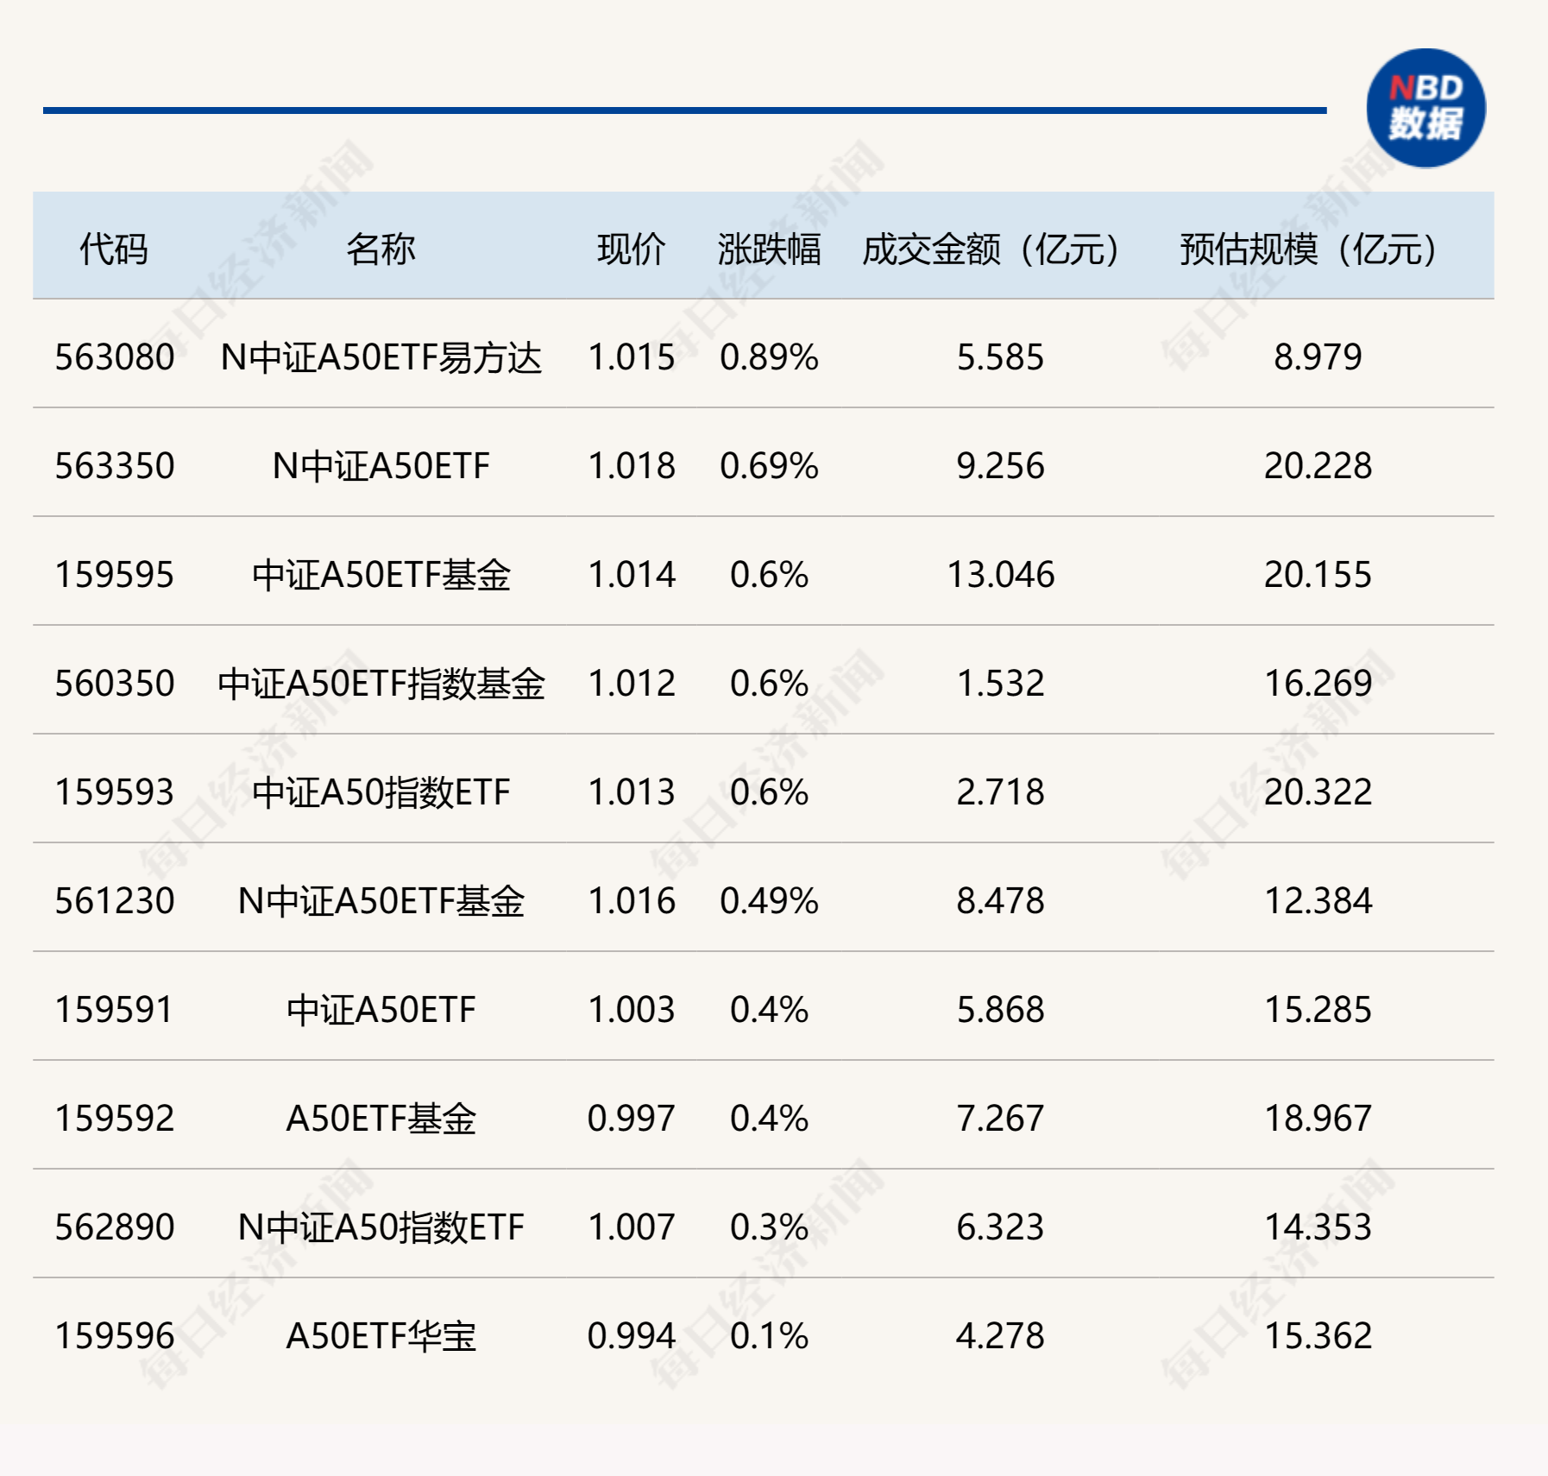Image resolution: width=1548 pixels, height=1476 pixels.
Task: Click the 名称 column header
Action: [x=381, y=249]
